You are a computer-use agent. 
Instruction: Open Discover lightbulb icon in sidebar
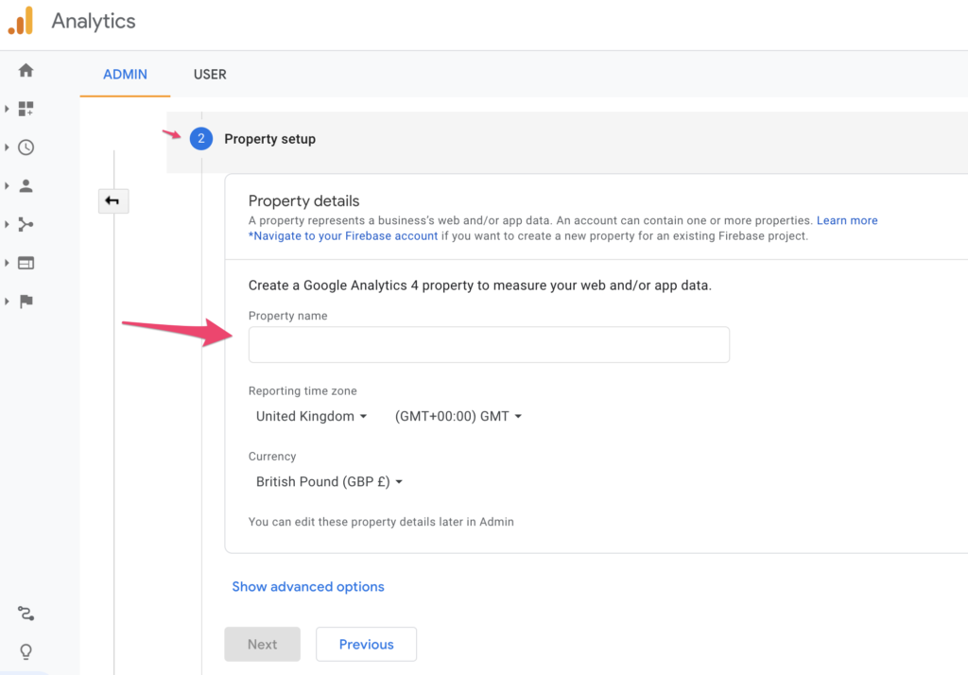26,651
